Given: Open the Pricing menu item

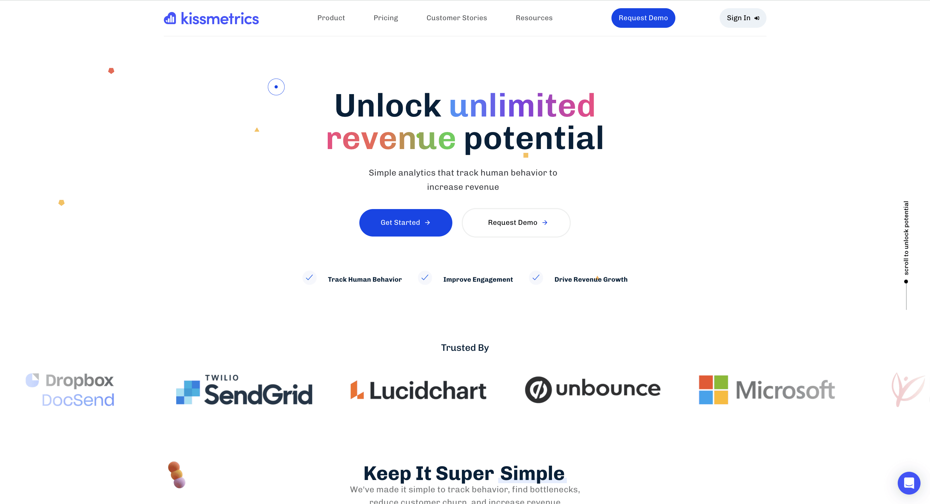Looking at the screenshot, I should tap(385, 18).
